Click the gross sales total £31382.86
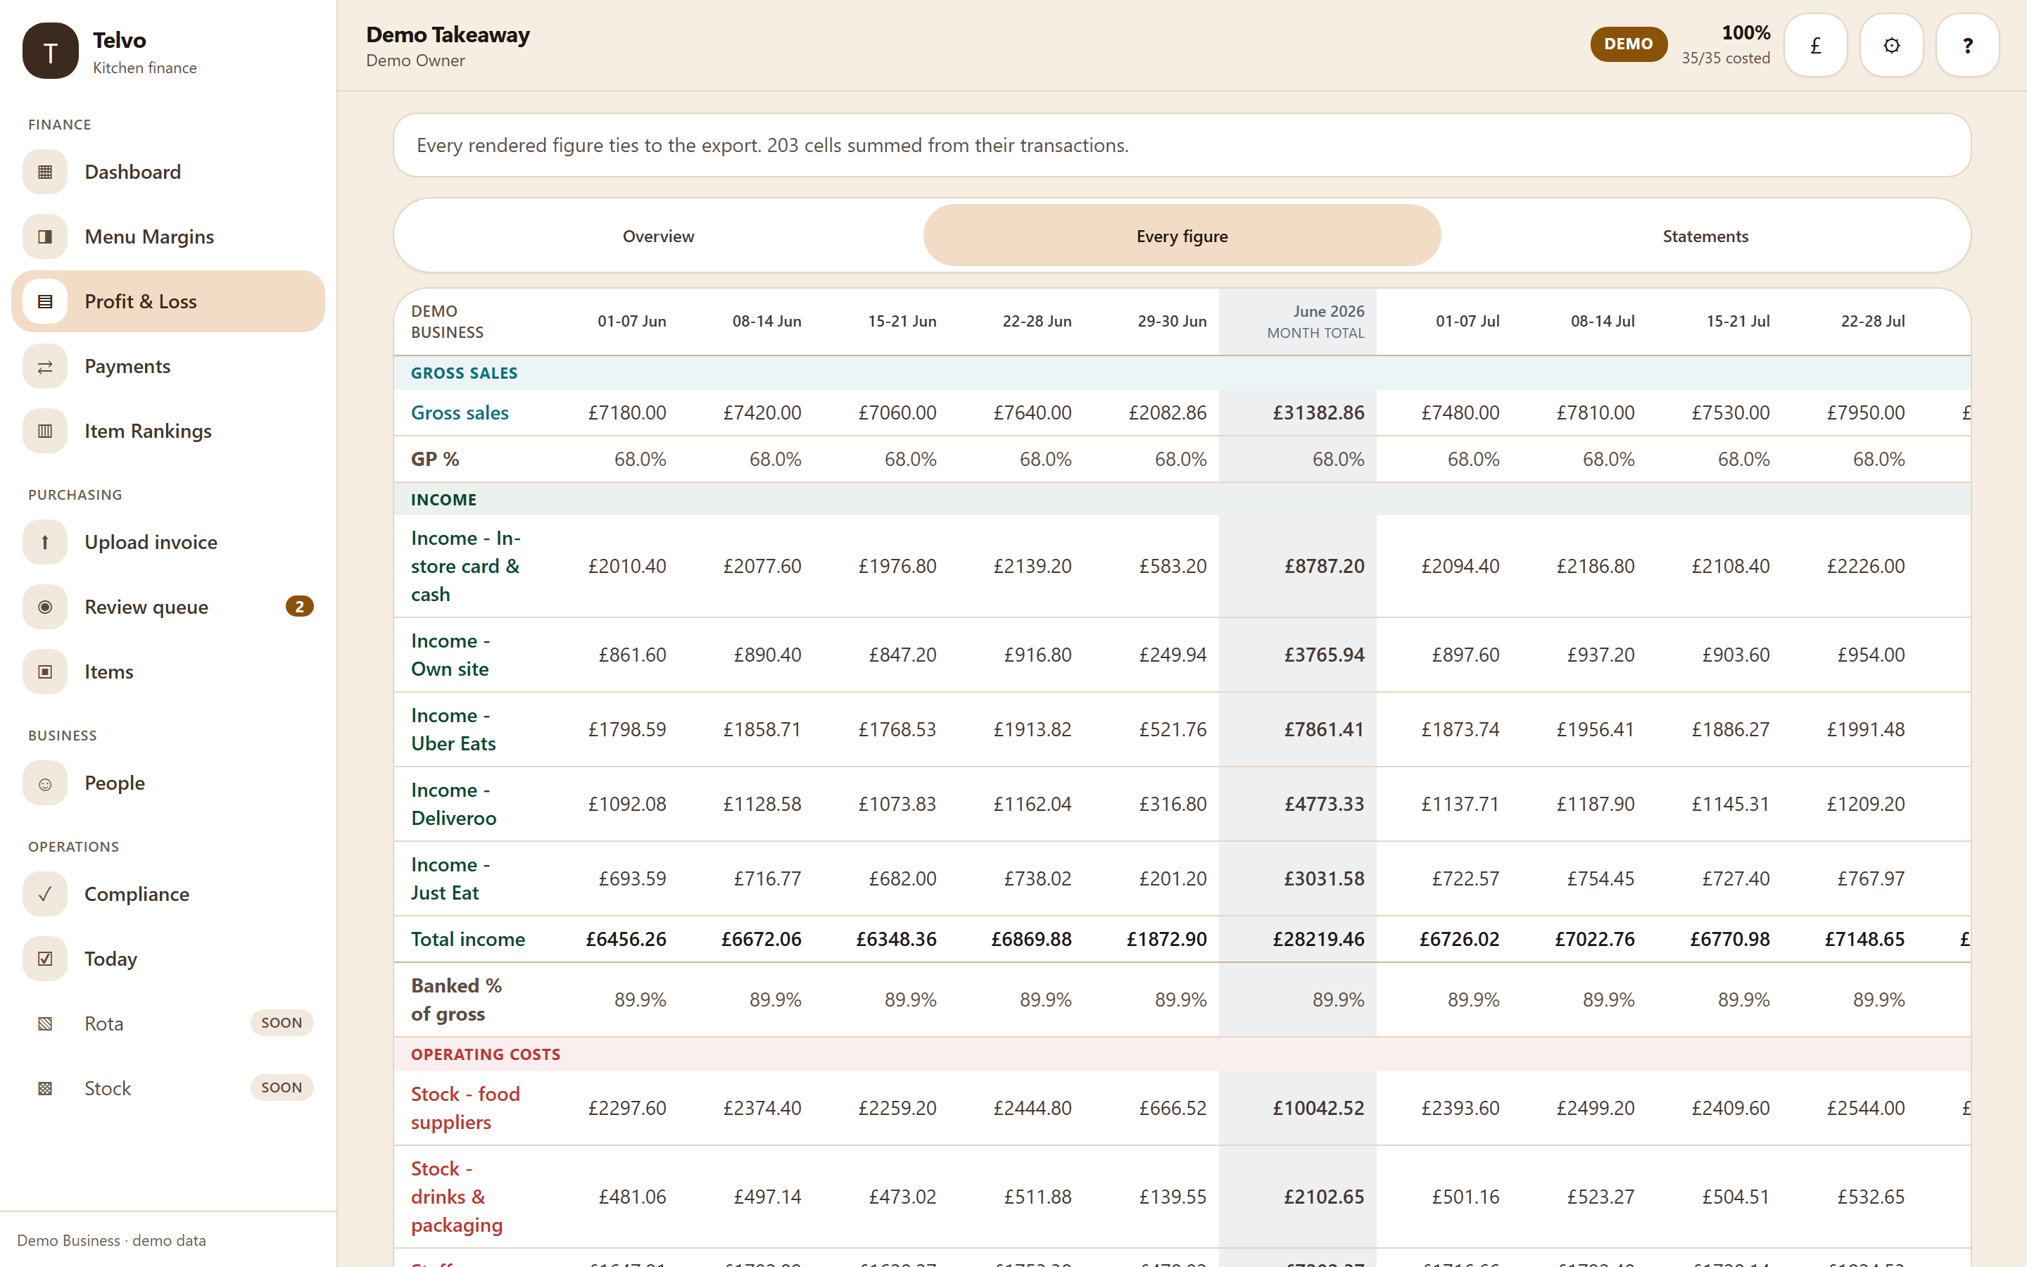The image size is (2027, 1267). (1318, 413)
